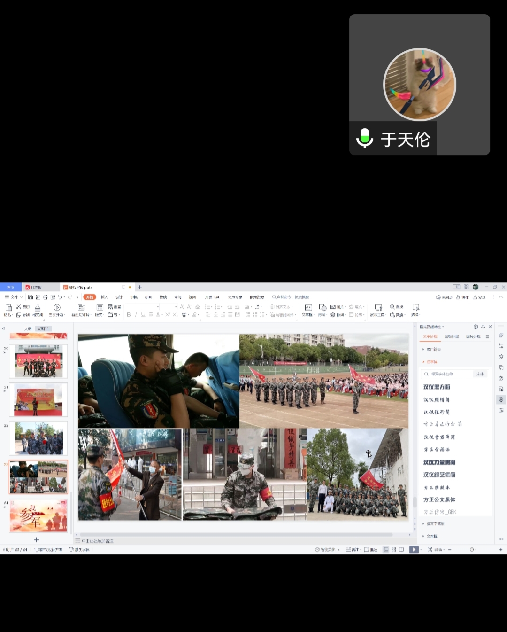Screen dimensions: 507x632
Task: Click the 分享 share button
Action: (x=479, y=297)
